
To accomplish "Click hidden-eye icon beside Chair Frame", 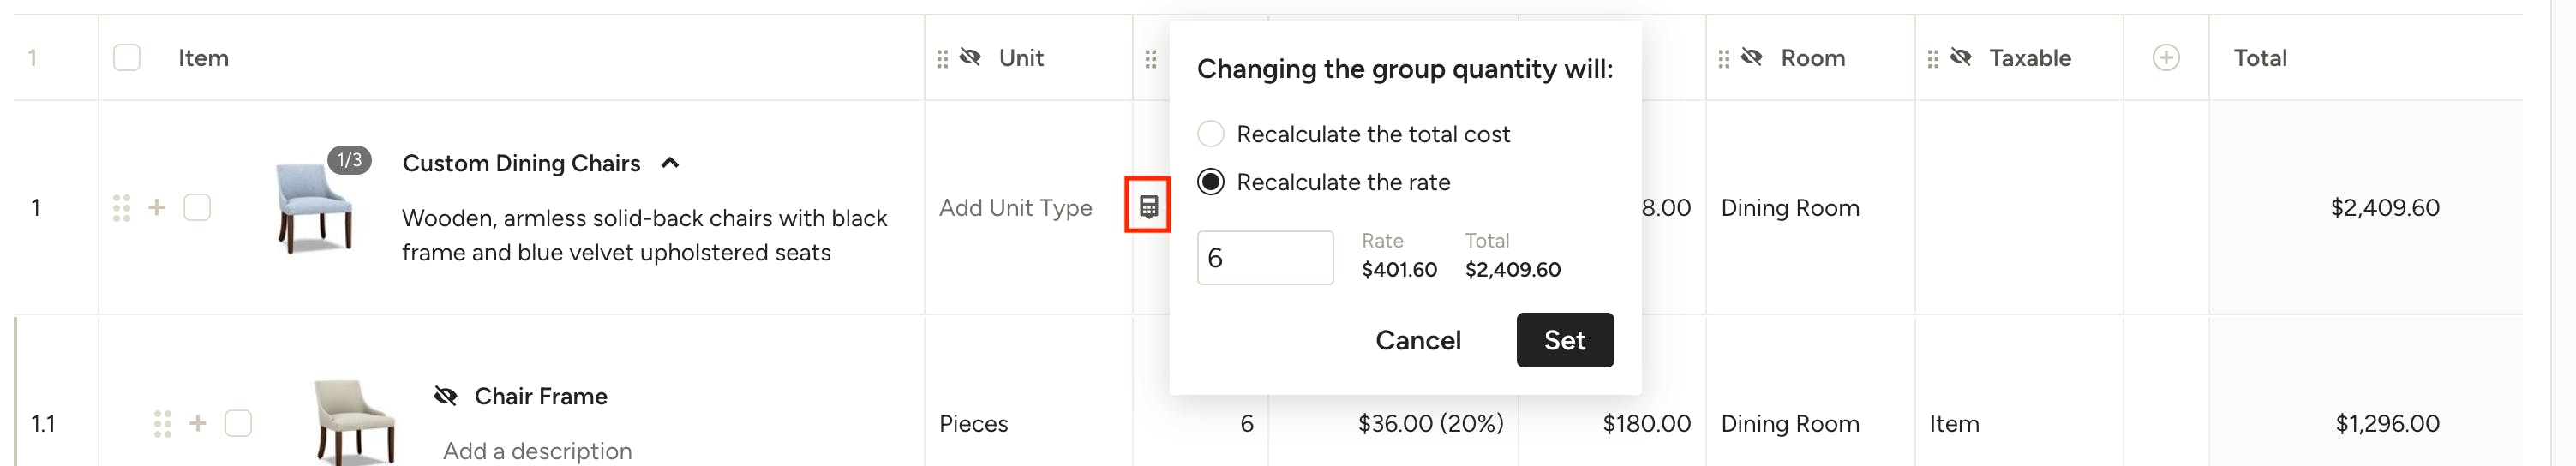I will 446,396.
